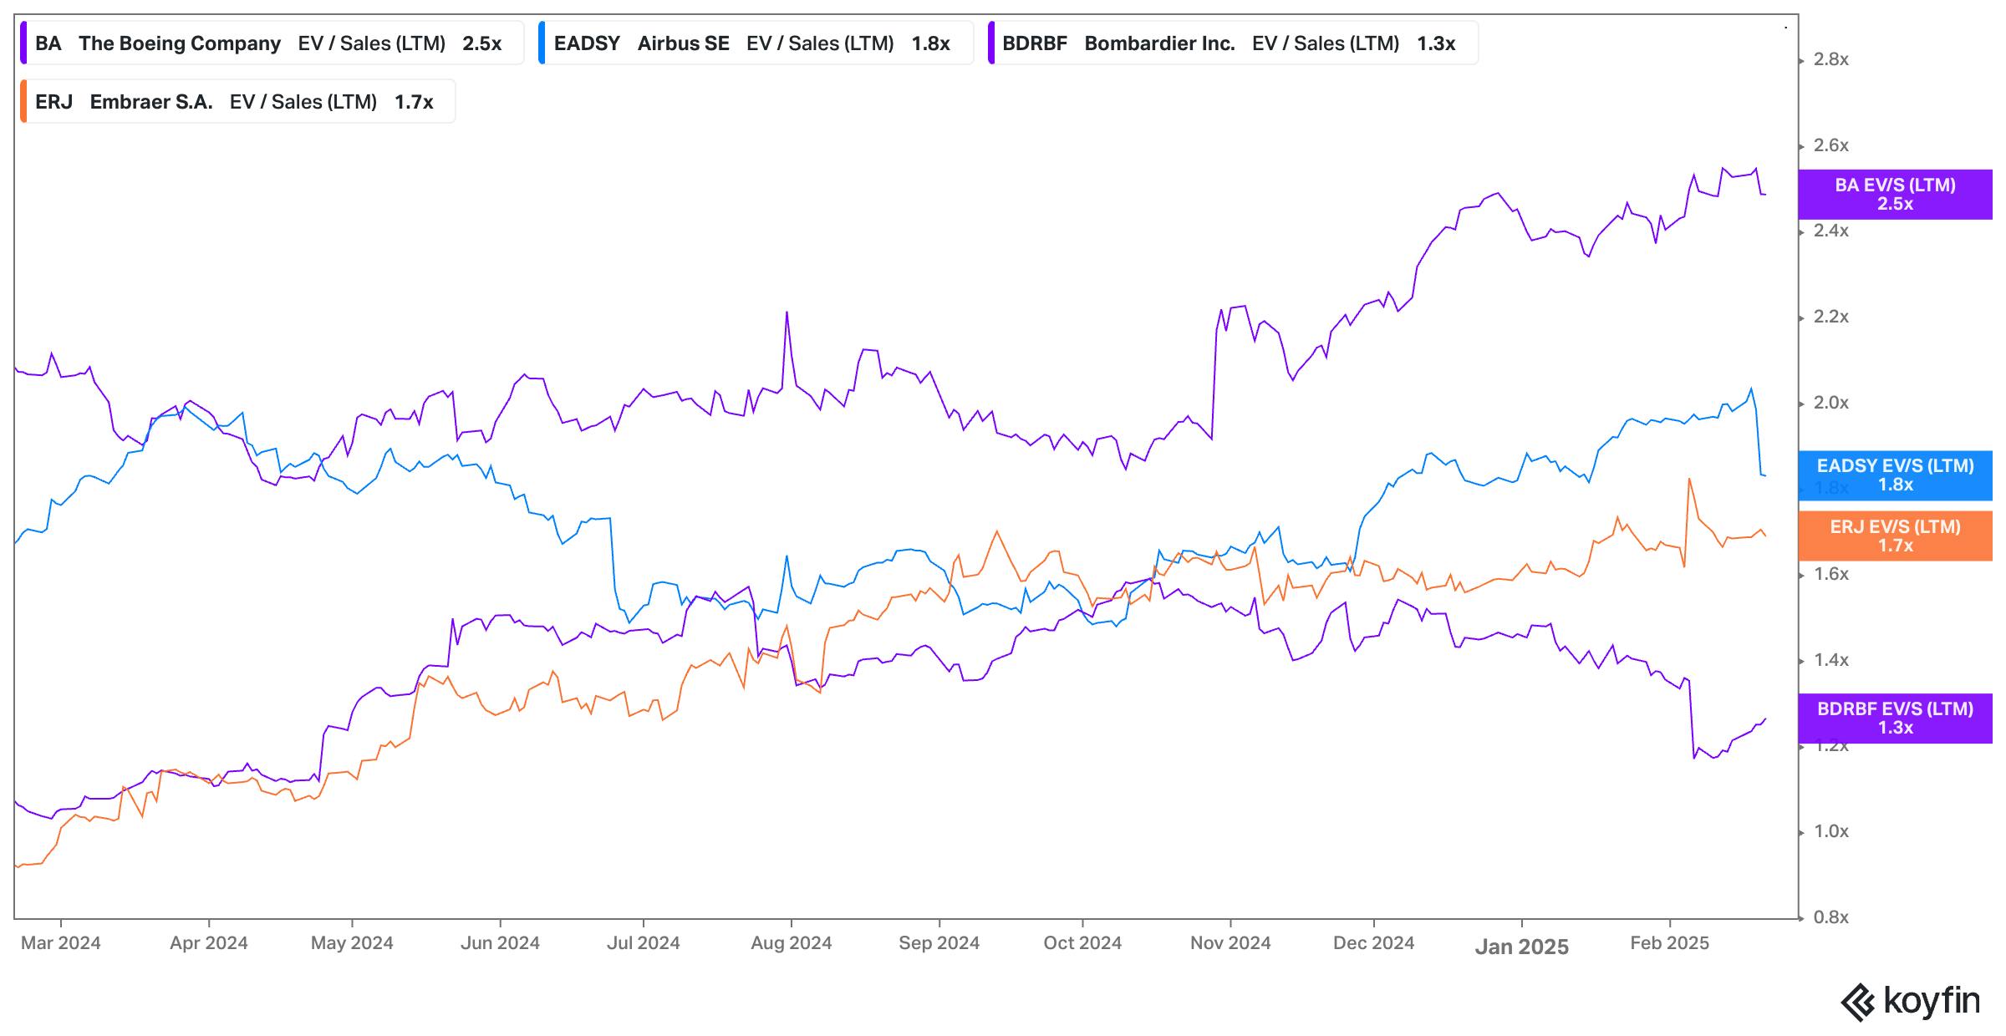Click the BDRBF ticker symbol in legend
Image resolution: width=2006 pixels, height=1036 pixels.
(x=1034, y=43)
